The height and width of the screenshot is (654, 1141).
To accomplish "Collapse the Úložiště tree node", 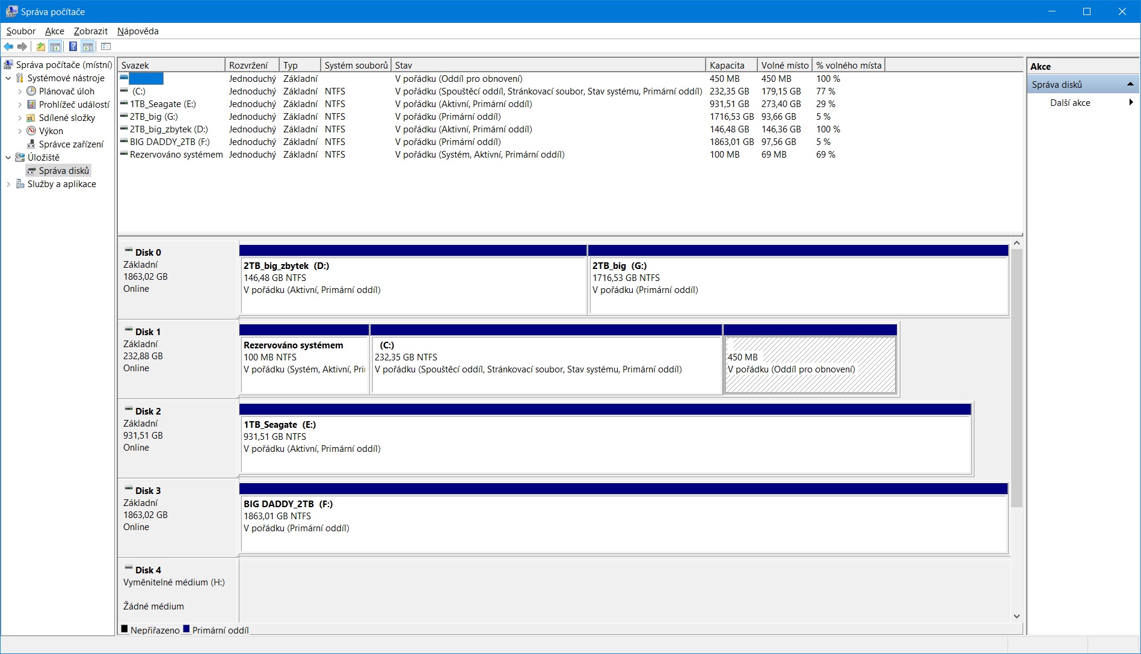I will [8, 158].
